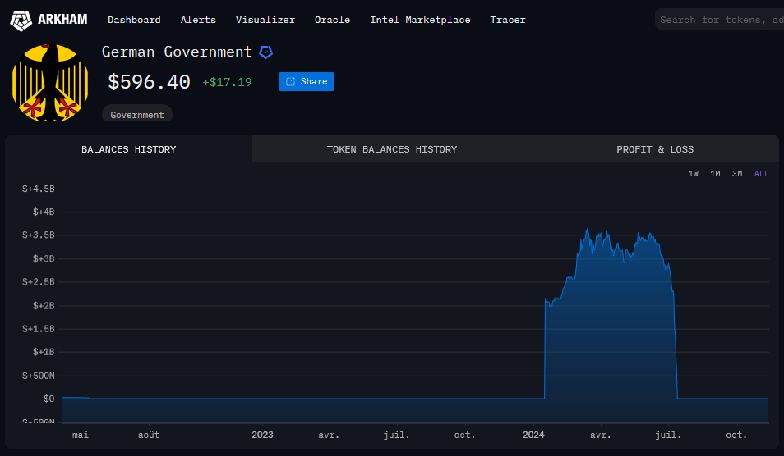Screen dimensions: 784x456
Task: Open Intel Marketplace in the navbar
Action: [420, 20]
